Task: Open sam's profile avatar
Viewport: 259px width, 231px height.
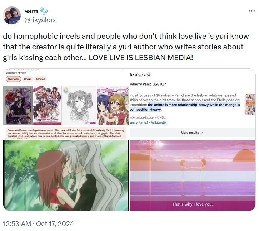Action: [12, 15]
